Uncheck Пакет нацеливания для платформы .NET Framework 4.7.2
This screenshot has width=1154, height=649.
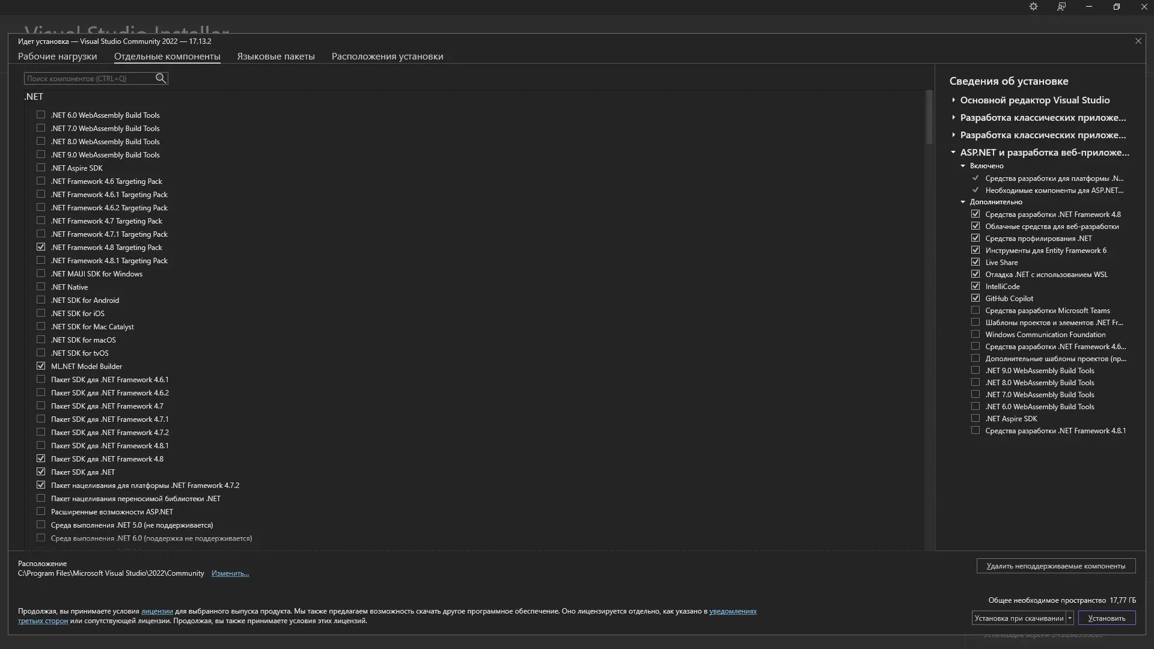41,485
